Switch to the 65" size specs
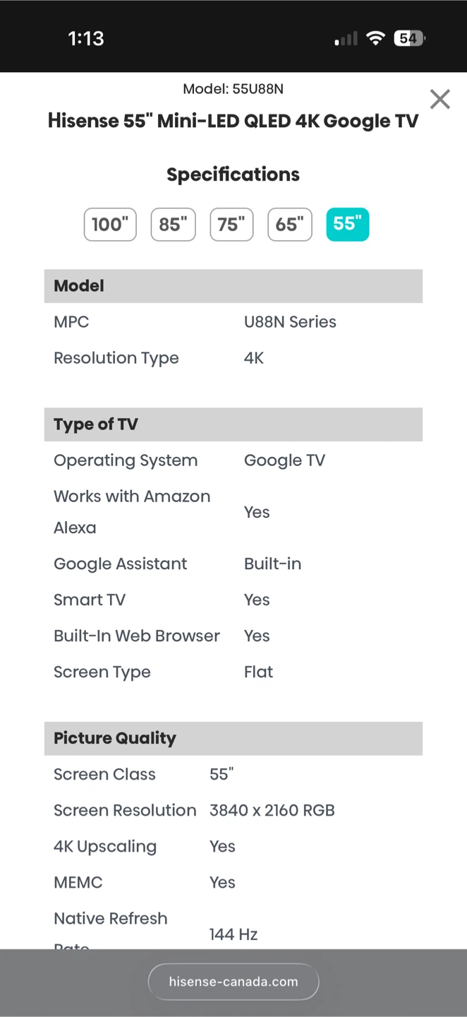Image resolution: width=467 pixels, height=1017 pixels. [289, 225]
